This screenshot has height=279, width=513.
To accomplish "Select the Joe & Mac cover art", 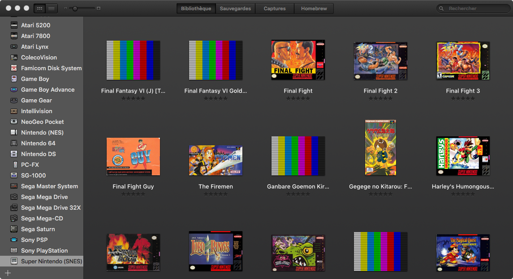I will (298, 253).
